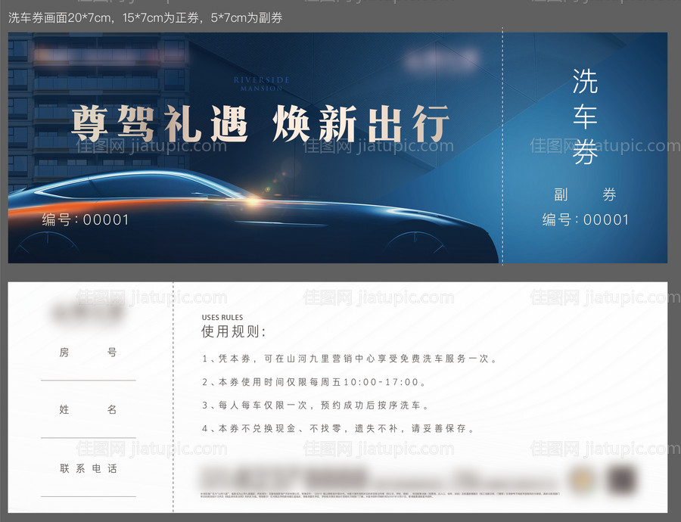
Task: Click the dark blurred QR code at bottom right
Action: coord(623,477)
